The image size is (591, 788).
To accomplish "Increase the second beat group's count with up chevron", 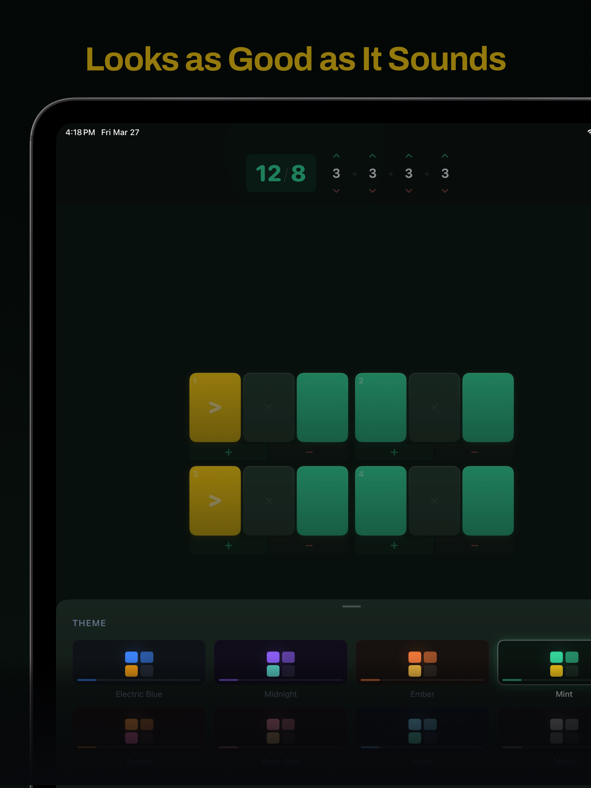I will (372, 156).
